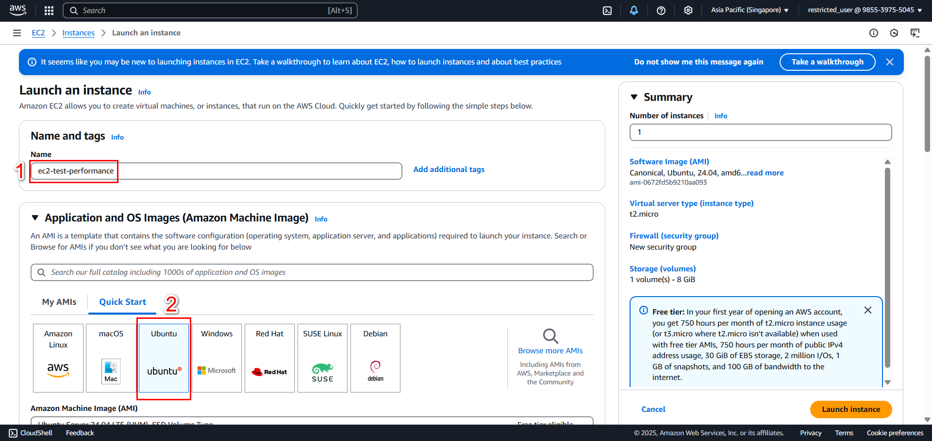Dismiss the Free tier info box
Viewport: 932px width, 441px height.
tap(868, 310)
